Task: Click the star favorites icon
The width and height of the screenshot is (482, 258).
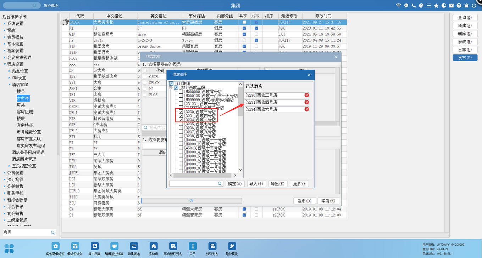Action: (436, 6)
